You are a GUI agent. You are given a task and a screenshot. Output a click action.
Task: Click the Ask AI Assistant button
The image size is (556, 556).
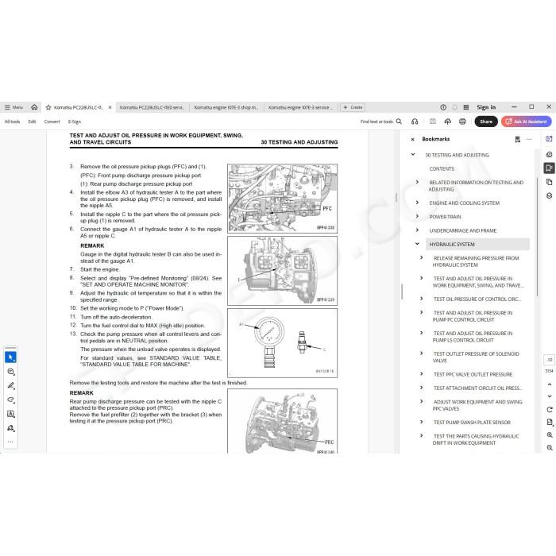[x=526, y=122]
